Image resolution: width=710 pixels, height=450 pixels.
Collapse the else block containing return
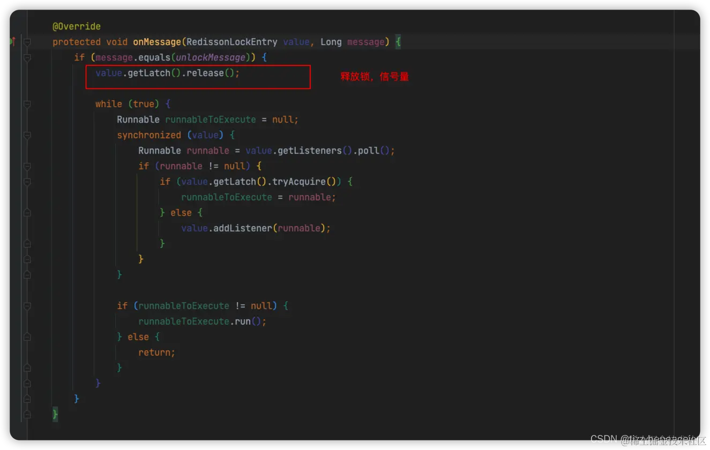coord(27,337)
